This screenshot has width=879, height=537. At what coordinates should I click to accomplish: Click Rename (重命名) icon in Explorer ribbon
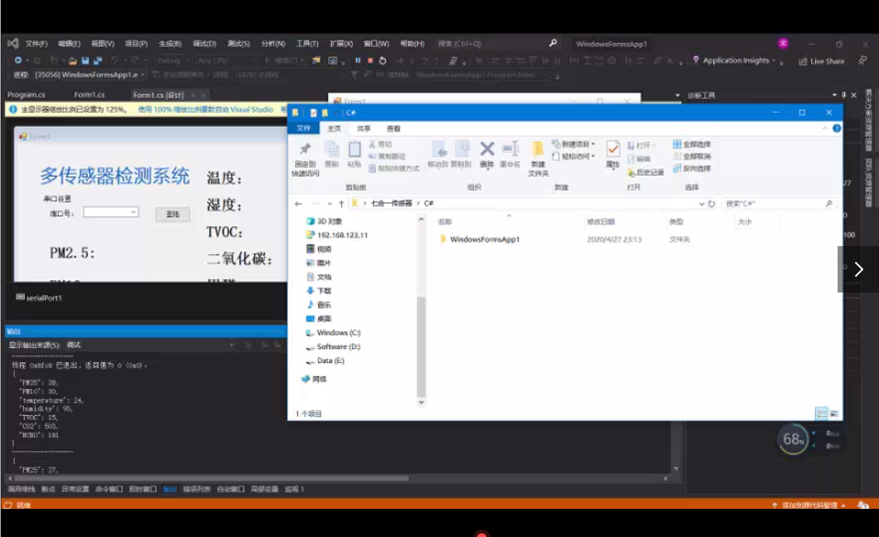coord(510,154)
